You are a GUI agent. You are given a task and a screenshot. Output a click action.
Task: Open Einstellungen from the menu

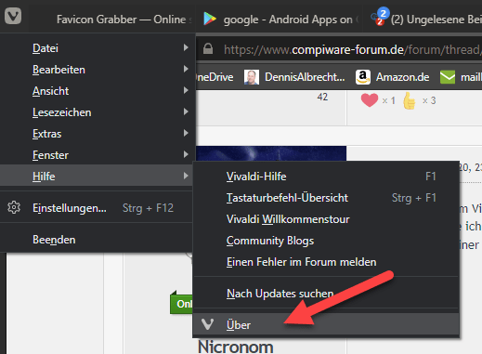click(97, 208)
